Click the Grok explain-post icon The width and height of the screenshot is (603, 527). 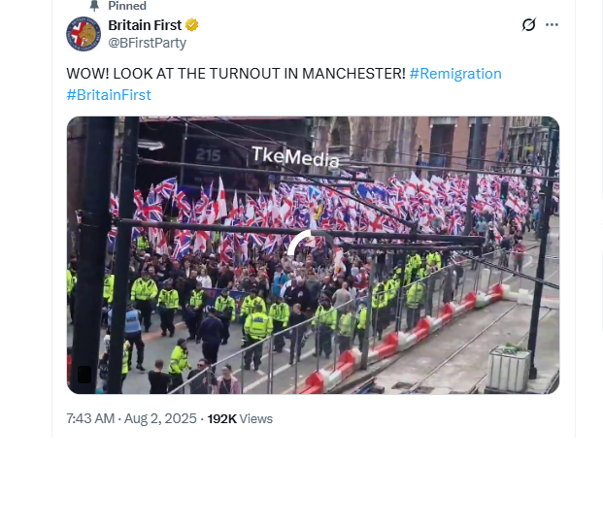click(x=529, y=24)
